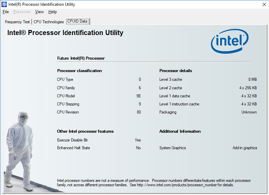Select the CPUID Data tab

pyautogui.click(x=77, y=21)
